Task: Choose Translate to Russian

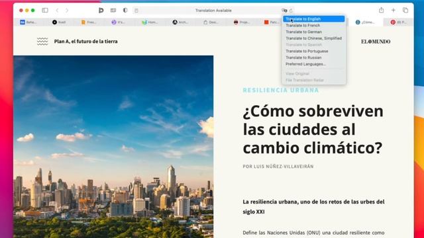Action: [313, 58]
